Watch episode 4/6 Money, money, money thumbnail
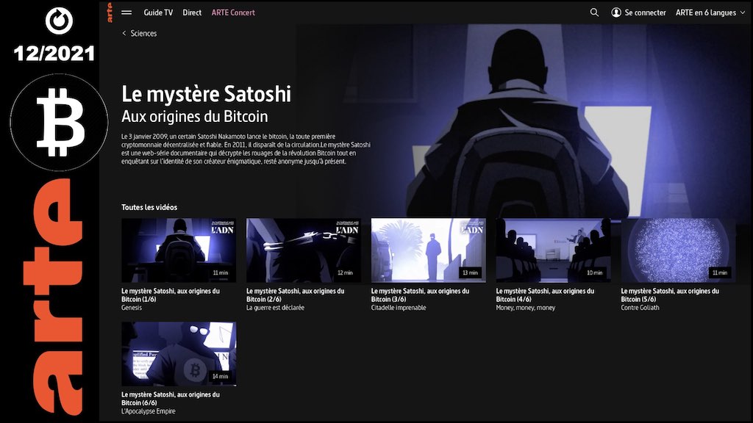Image resolution: width=753 pixels, height=423 pixels. tap(553, 250)
